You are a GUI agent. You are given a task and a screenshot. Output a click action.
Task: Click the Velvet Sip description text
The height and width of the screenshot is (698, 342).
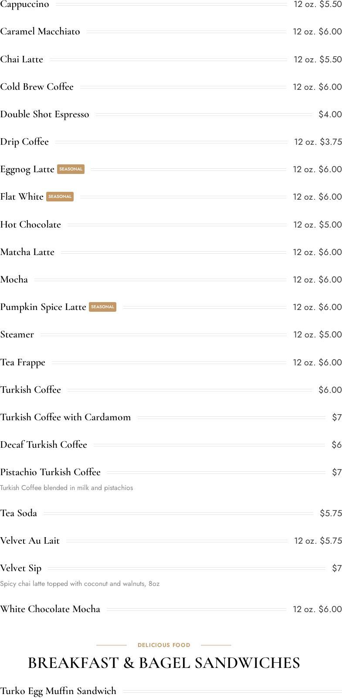80,584
